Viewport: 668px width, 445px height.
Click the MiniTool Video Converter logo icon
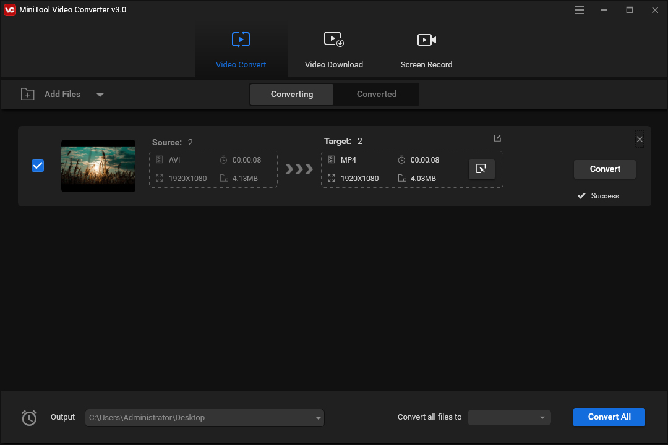pyautogui.click(x=9, y=9)
